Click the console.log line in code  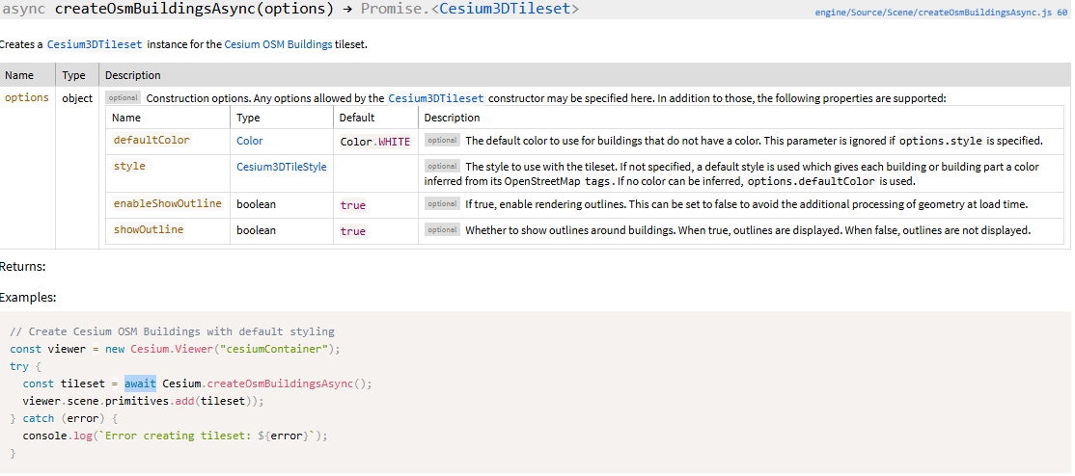(175, 436)
